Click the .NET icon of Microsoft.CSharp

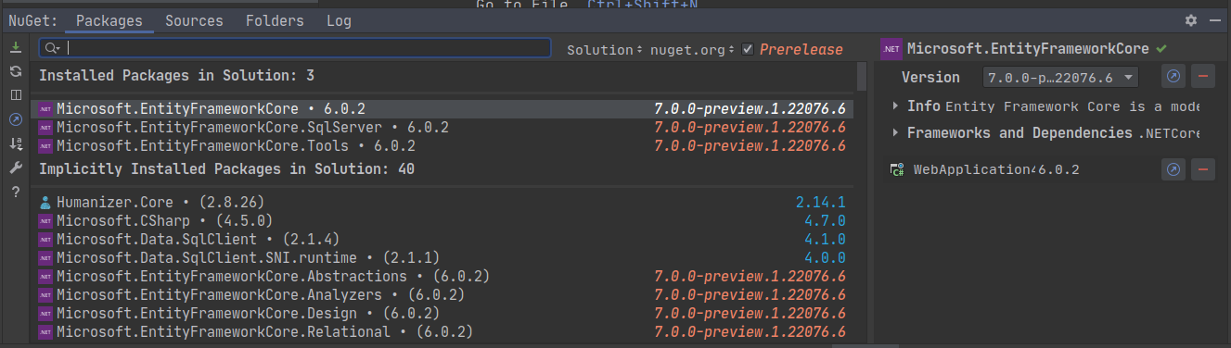point(45,220)
